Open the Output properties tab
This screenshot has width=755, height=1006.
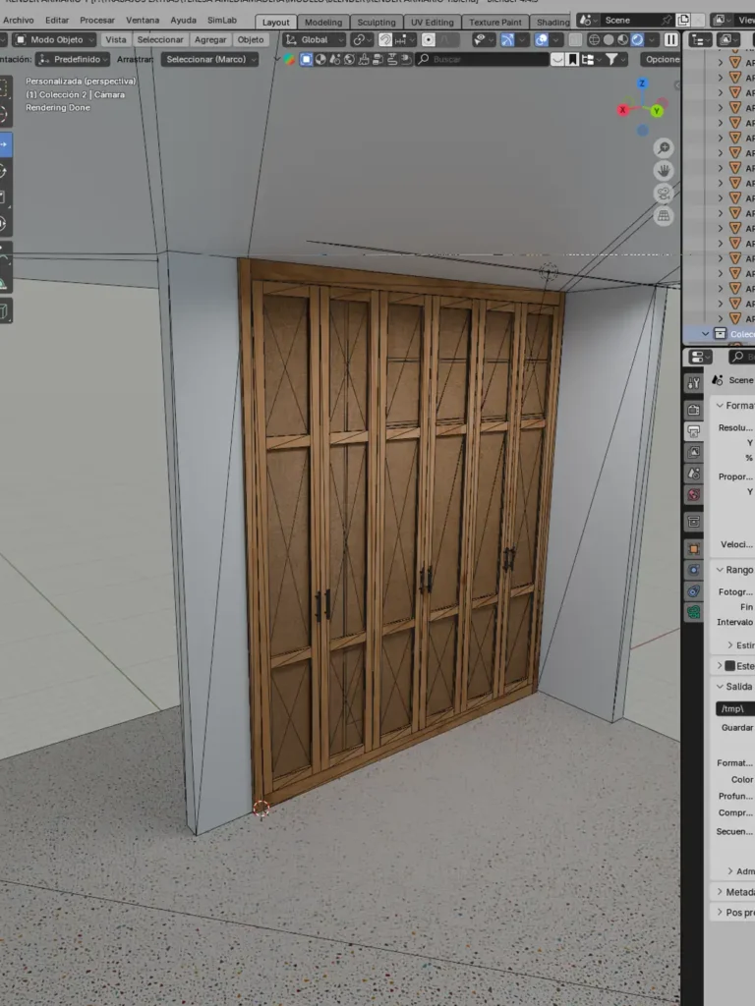693,431
